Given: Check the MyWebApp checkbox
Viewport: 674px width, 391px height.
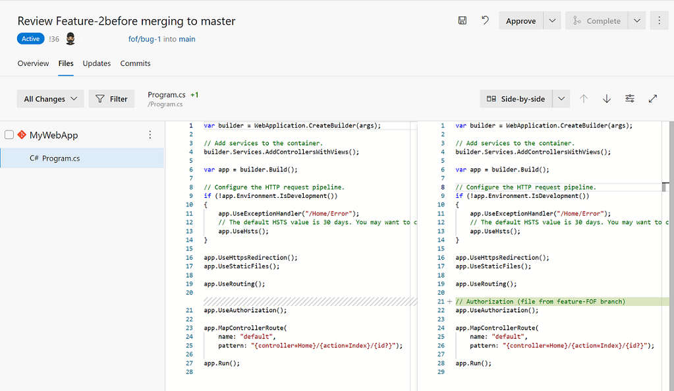Looking at the screenshot, I should click(9, 135).
